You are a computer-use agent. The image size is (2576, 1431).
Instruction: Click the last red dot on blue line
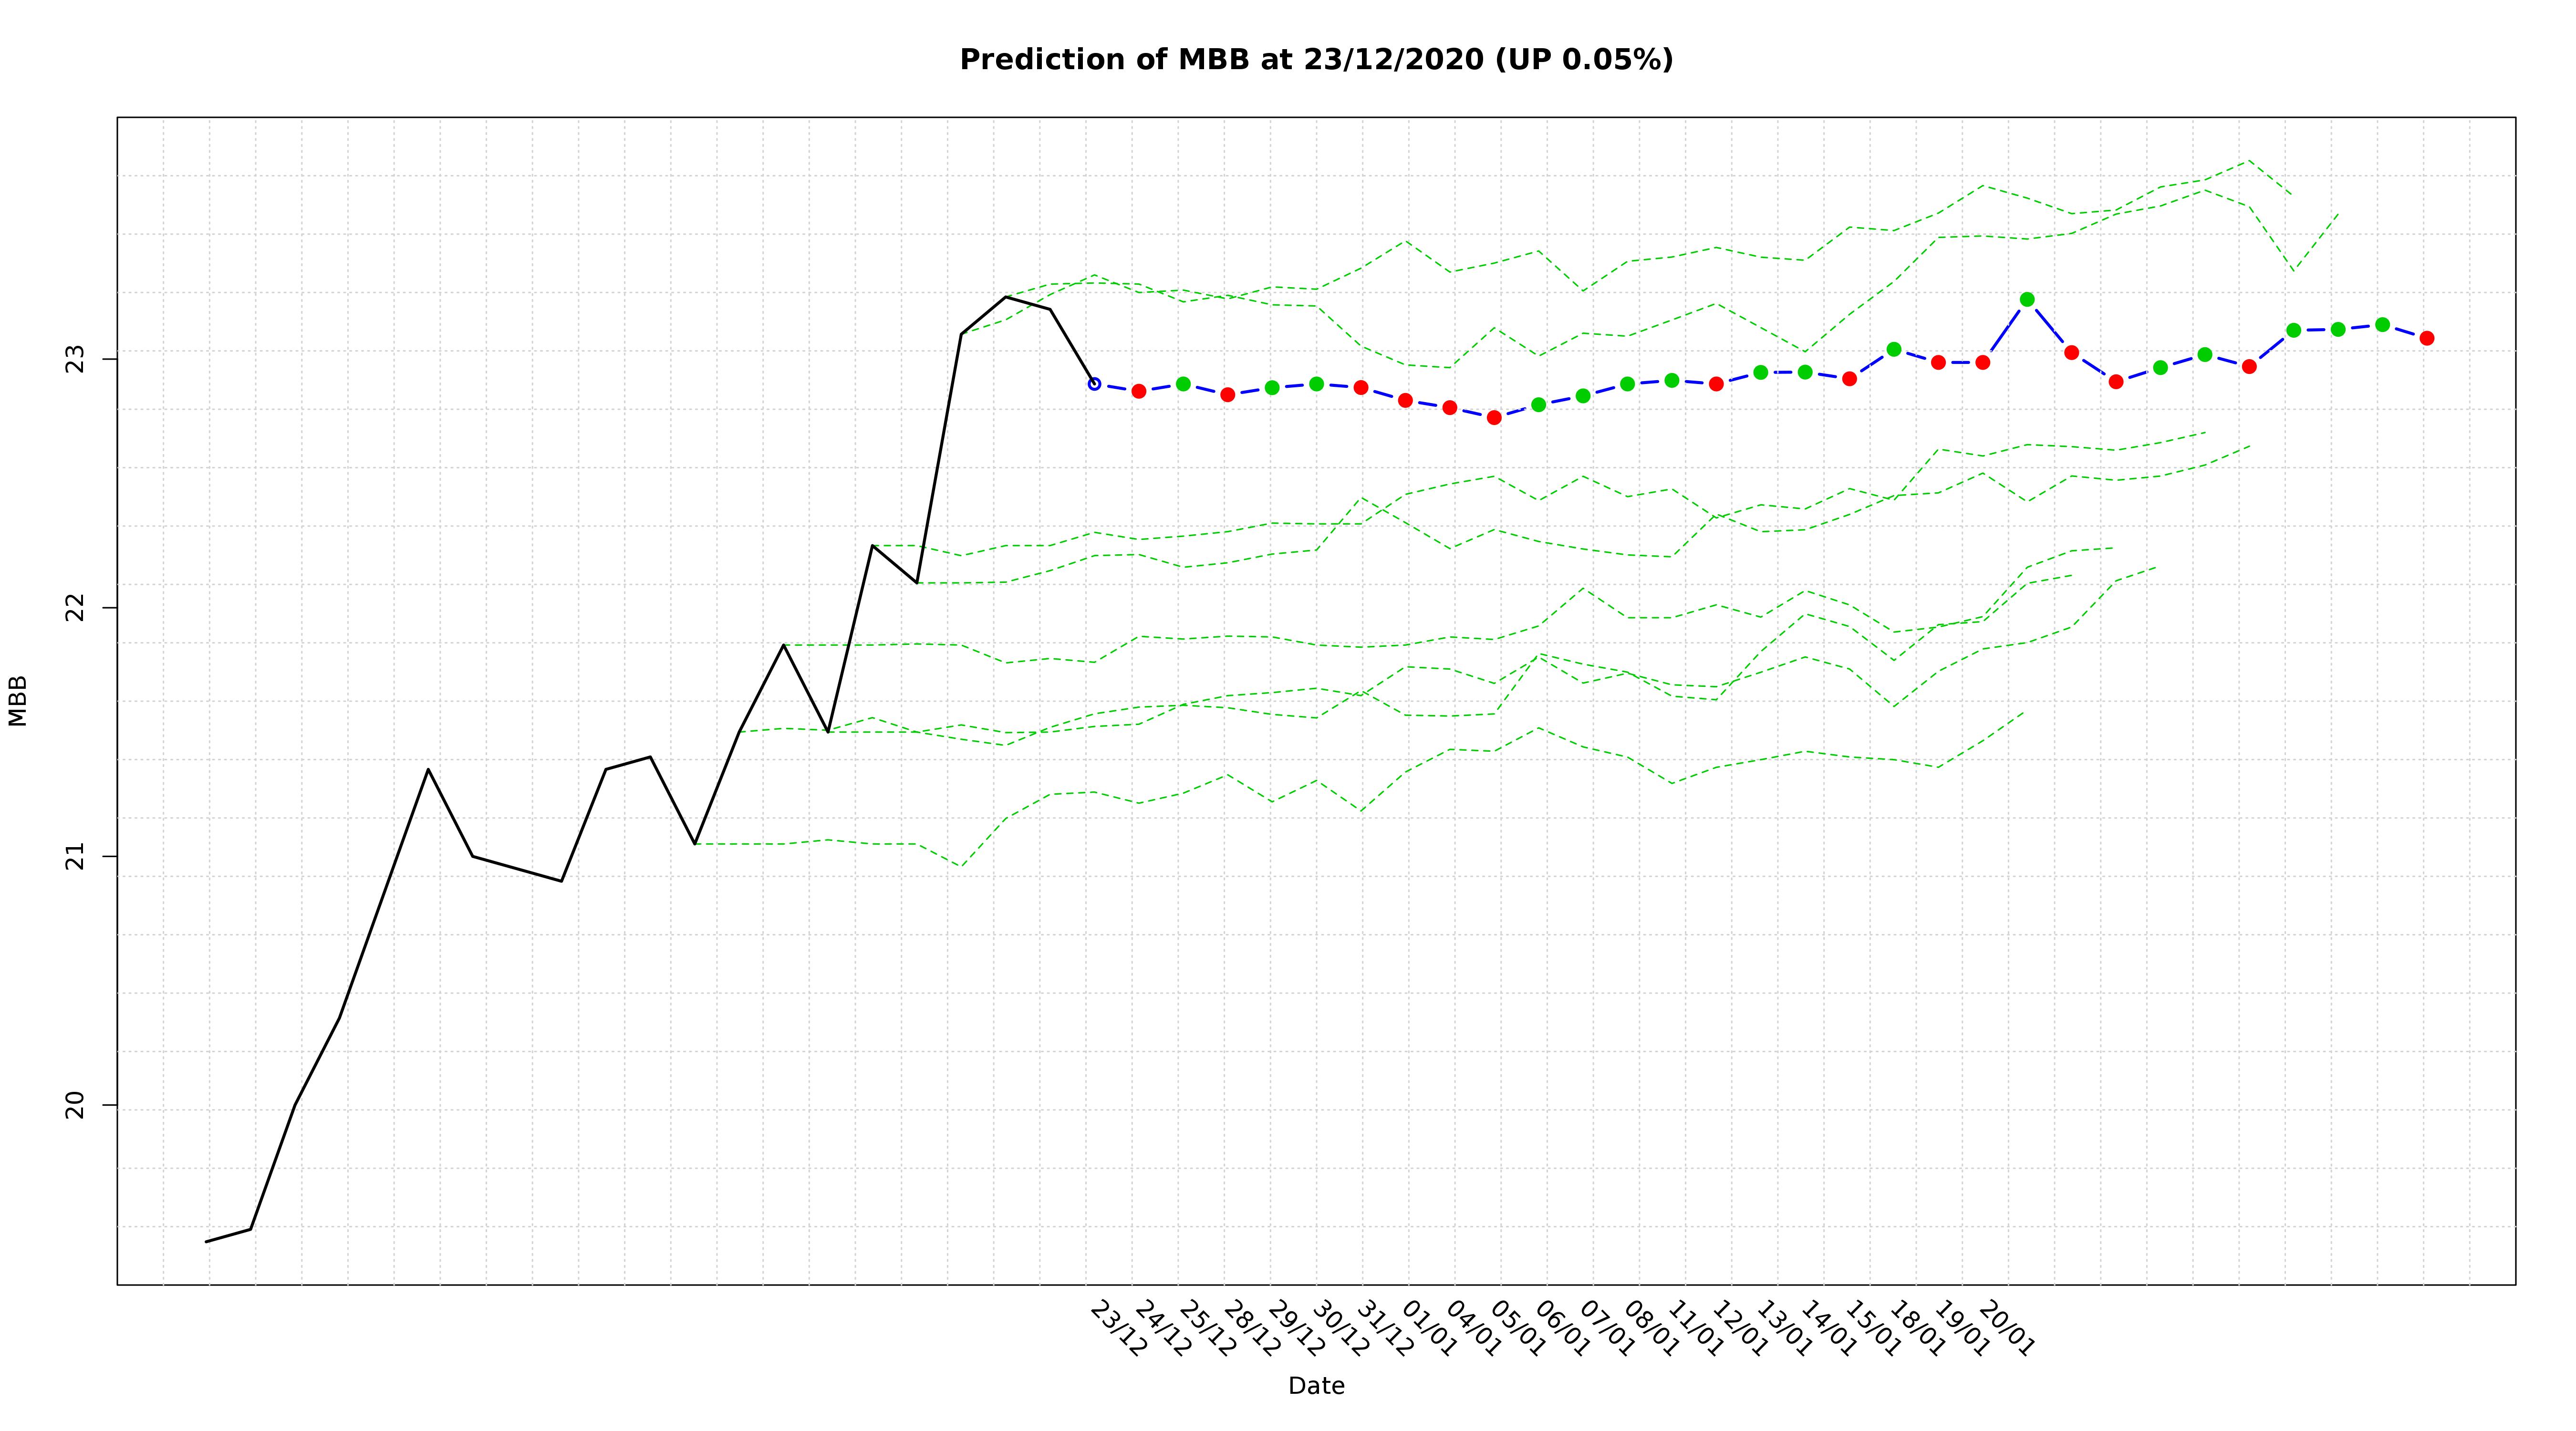coord(2427,338)
